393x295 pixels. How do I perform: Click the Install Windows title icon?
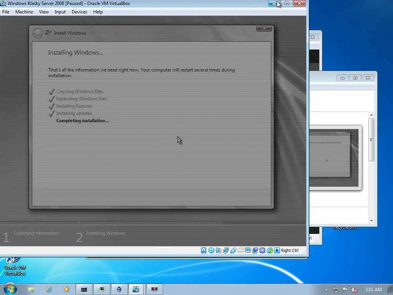[x=48, y=33]
